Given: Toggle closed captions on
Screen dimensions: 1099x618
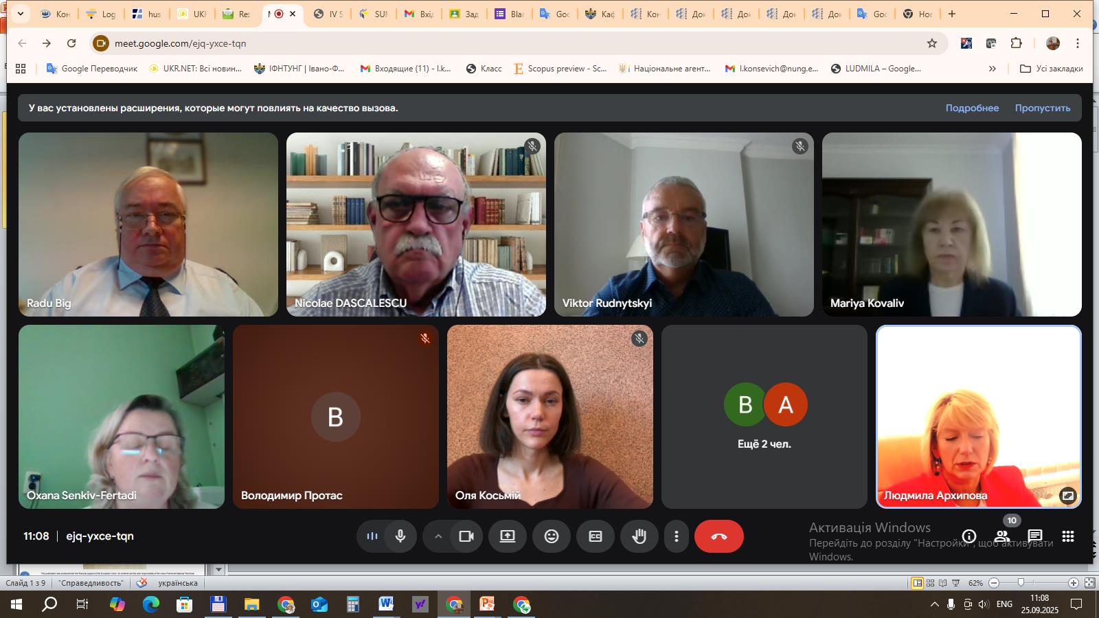Looking at the screenshot, I should point(595,536).
